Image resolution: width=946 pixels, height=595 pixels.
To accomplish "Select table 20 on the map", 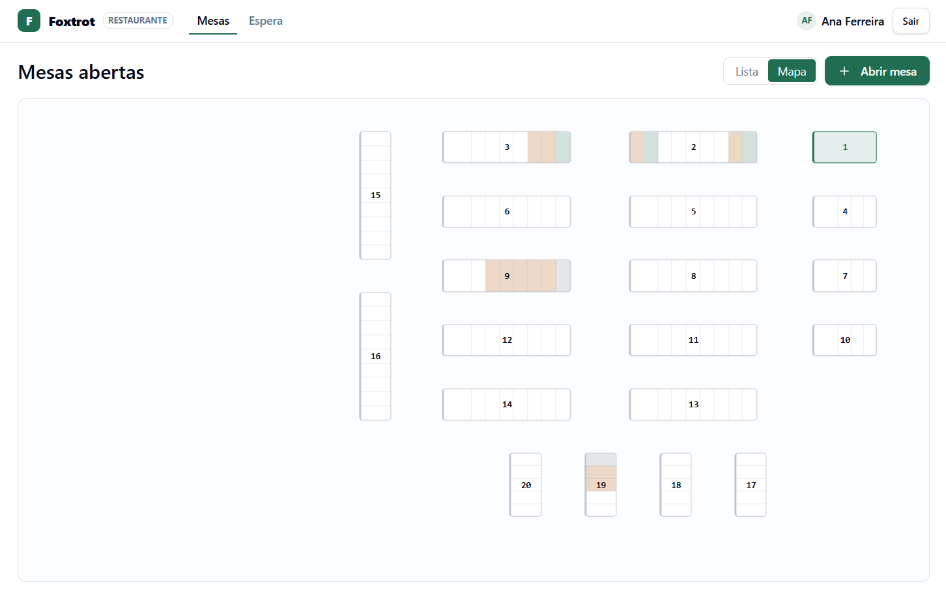I will (526, 485).
